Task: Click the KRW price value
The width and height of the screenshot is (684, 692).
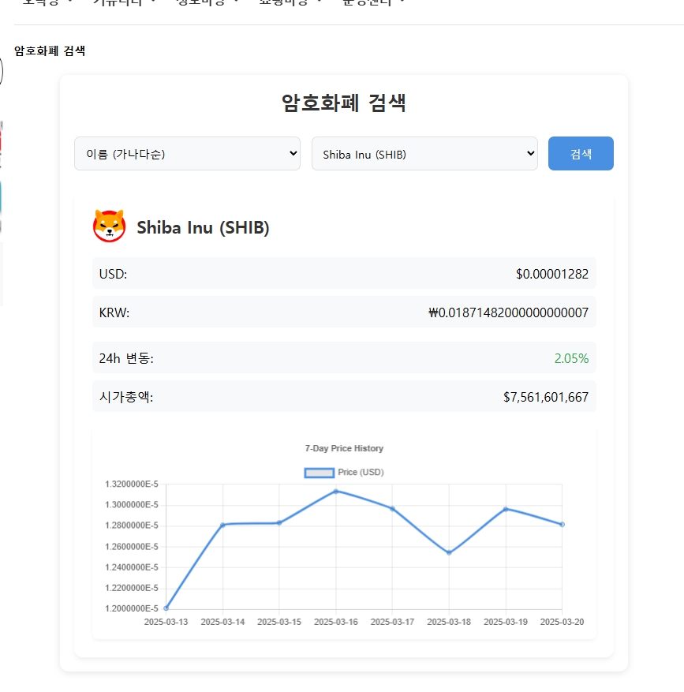Action: 508,312
